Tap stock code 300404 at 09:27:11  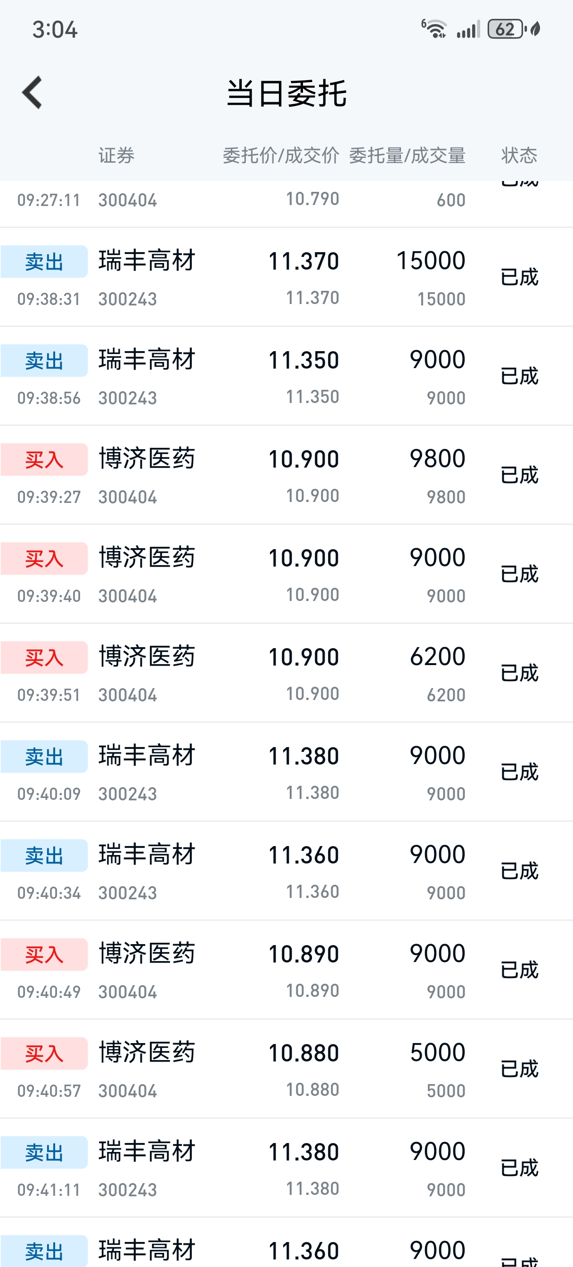coord(127,200)
